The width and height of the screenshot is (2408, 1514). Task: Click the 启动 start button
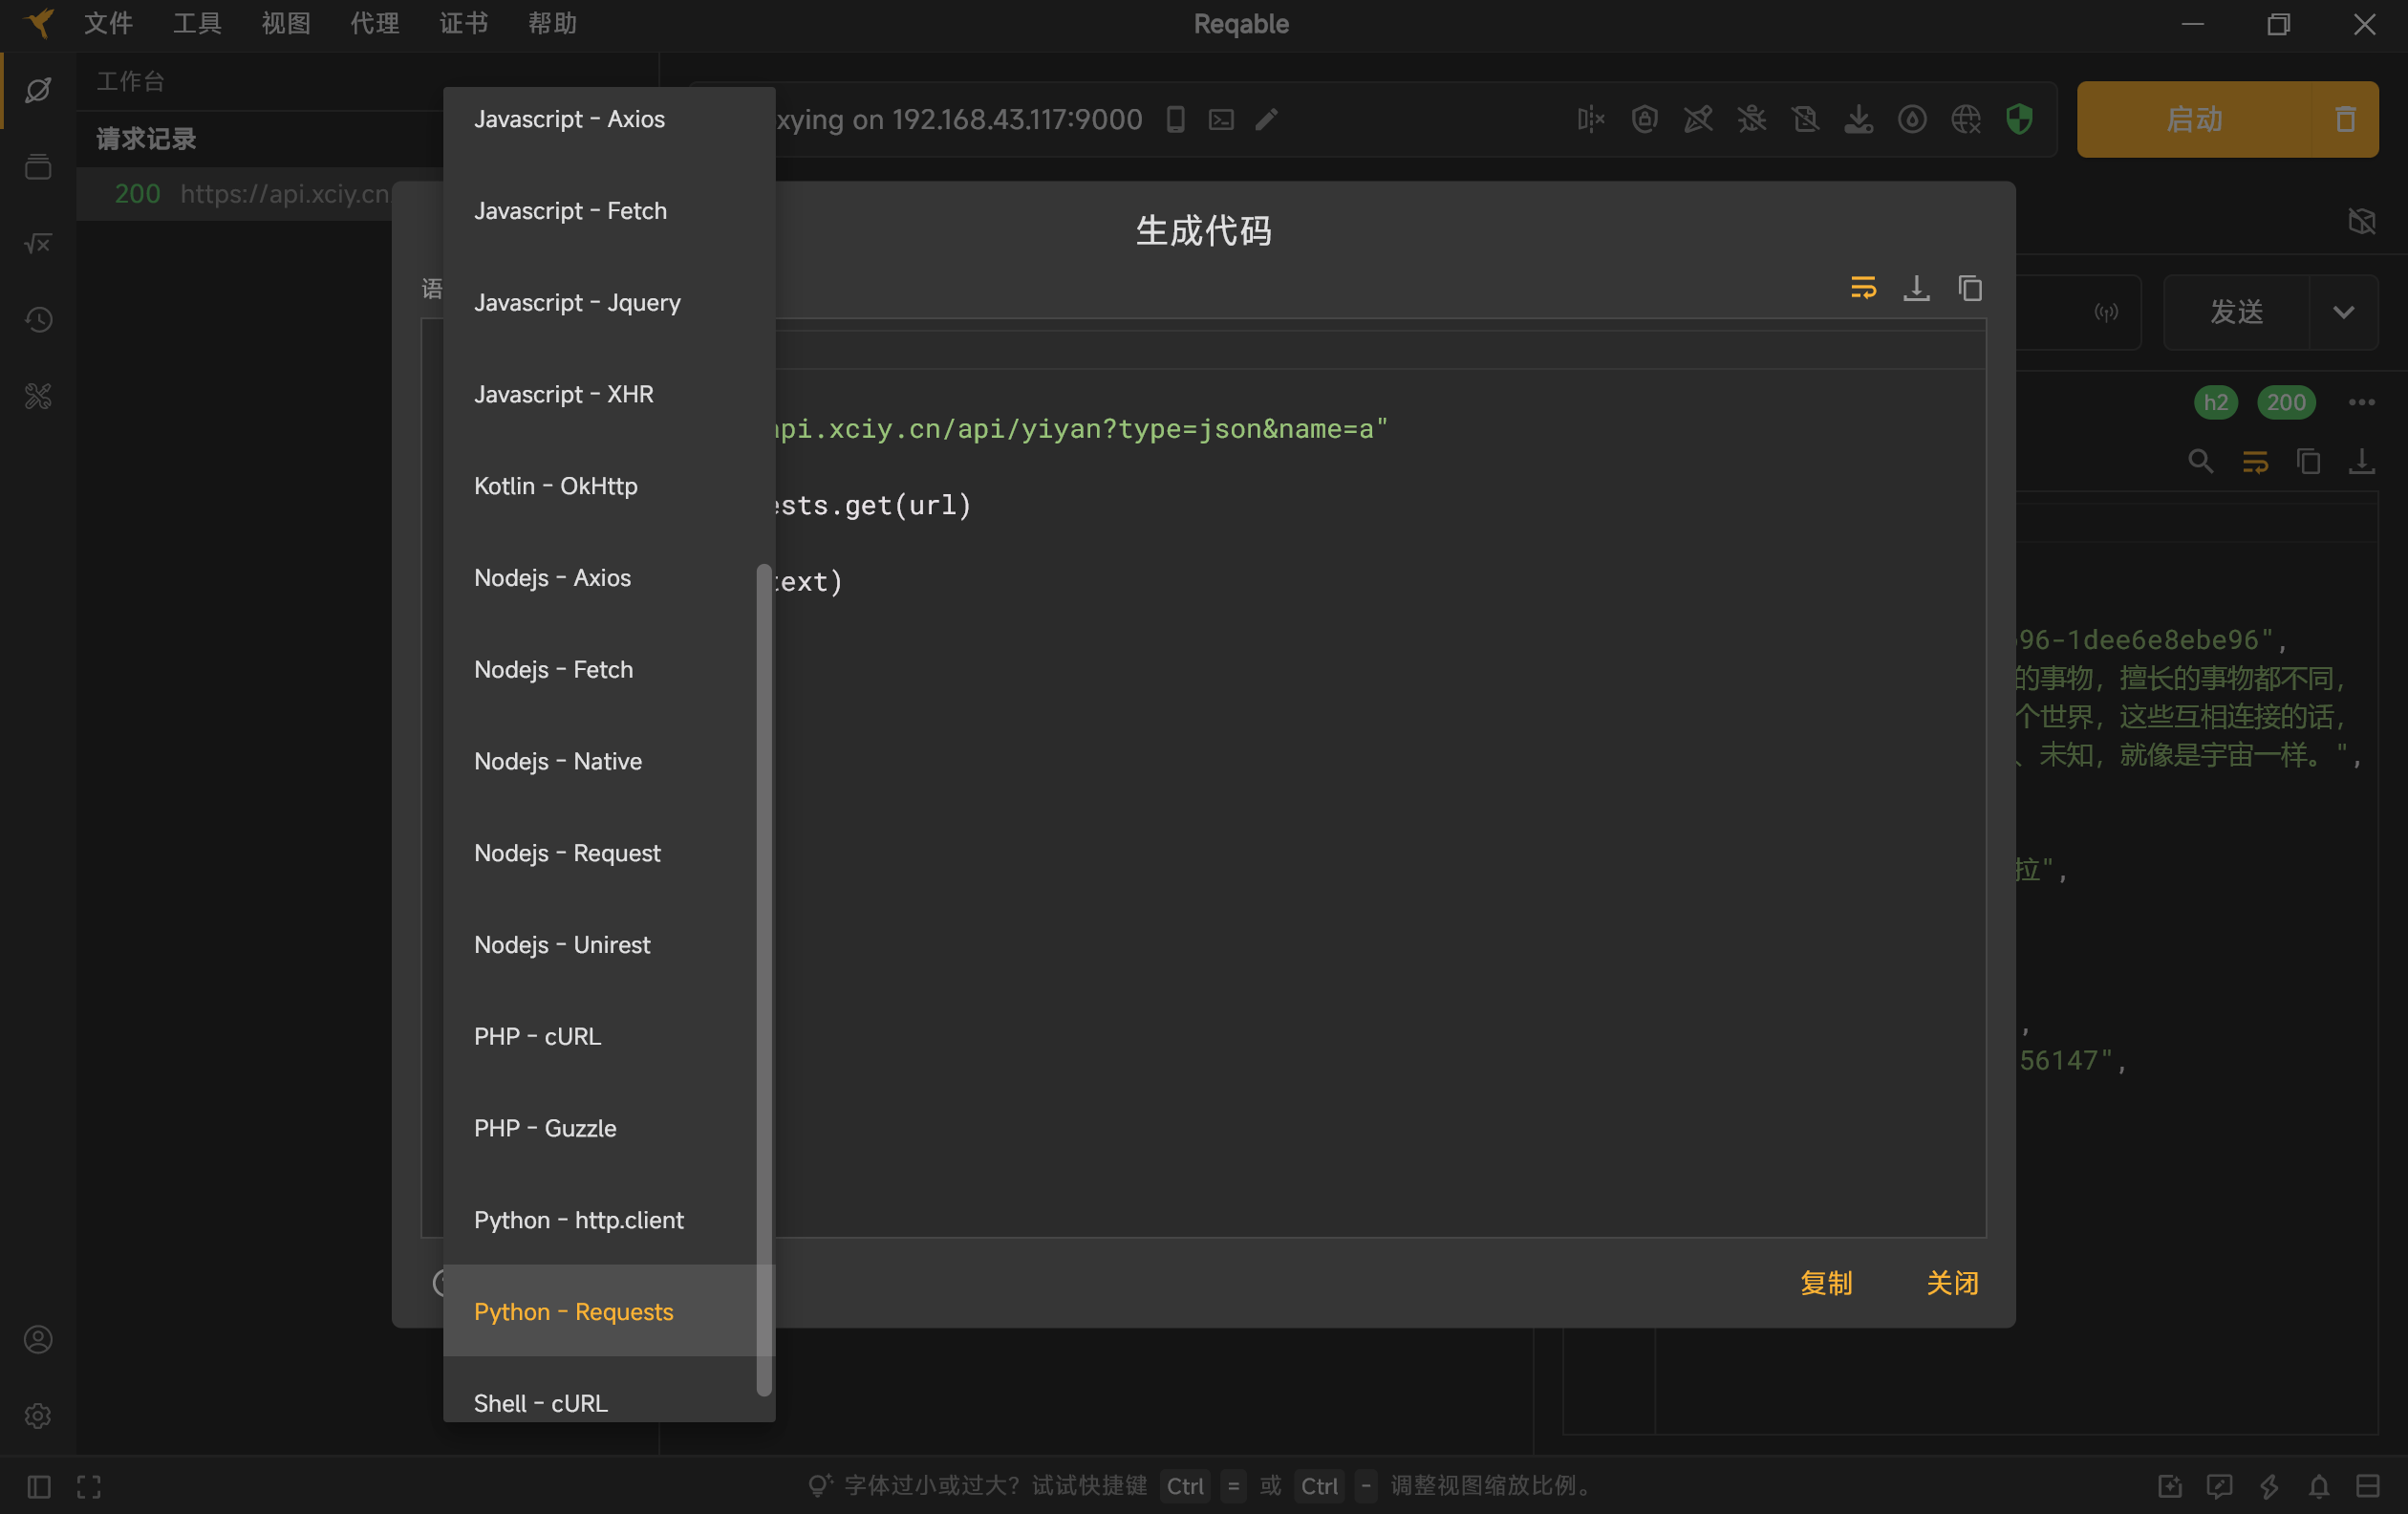point(2194,119)
